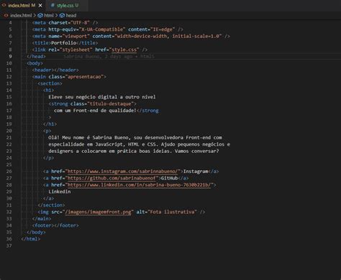Open the style.css editor tab
The height and width of the screenshot is (280, 341).
point(68,5)
